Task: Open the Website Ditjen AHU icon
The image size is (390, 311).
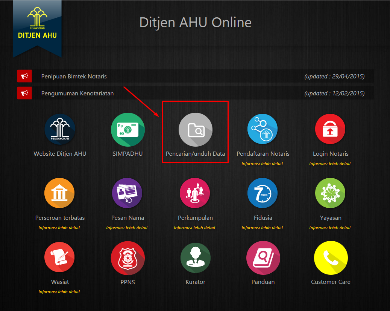Action: [x=60, y=129]
